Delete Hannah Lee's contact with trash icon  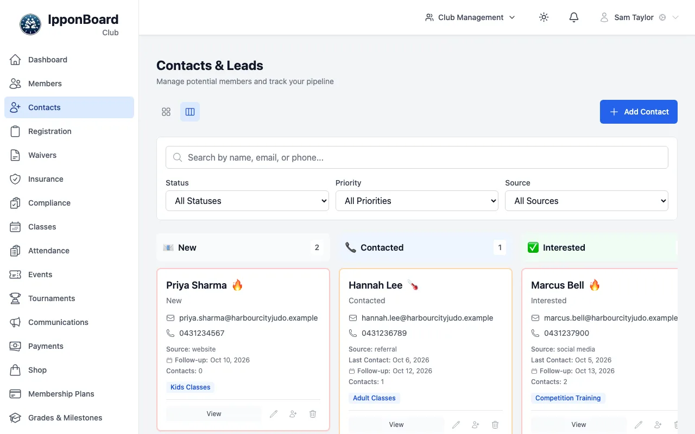point(495,425)
